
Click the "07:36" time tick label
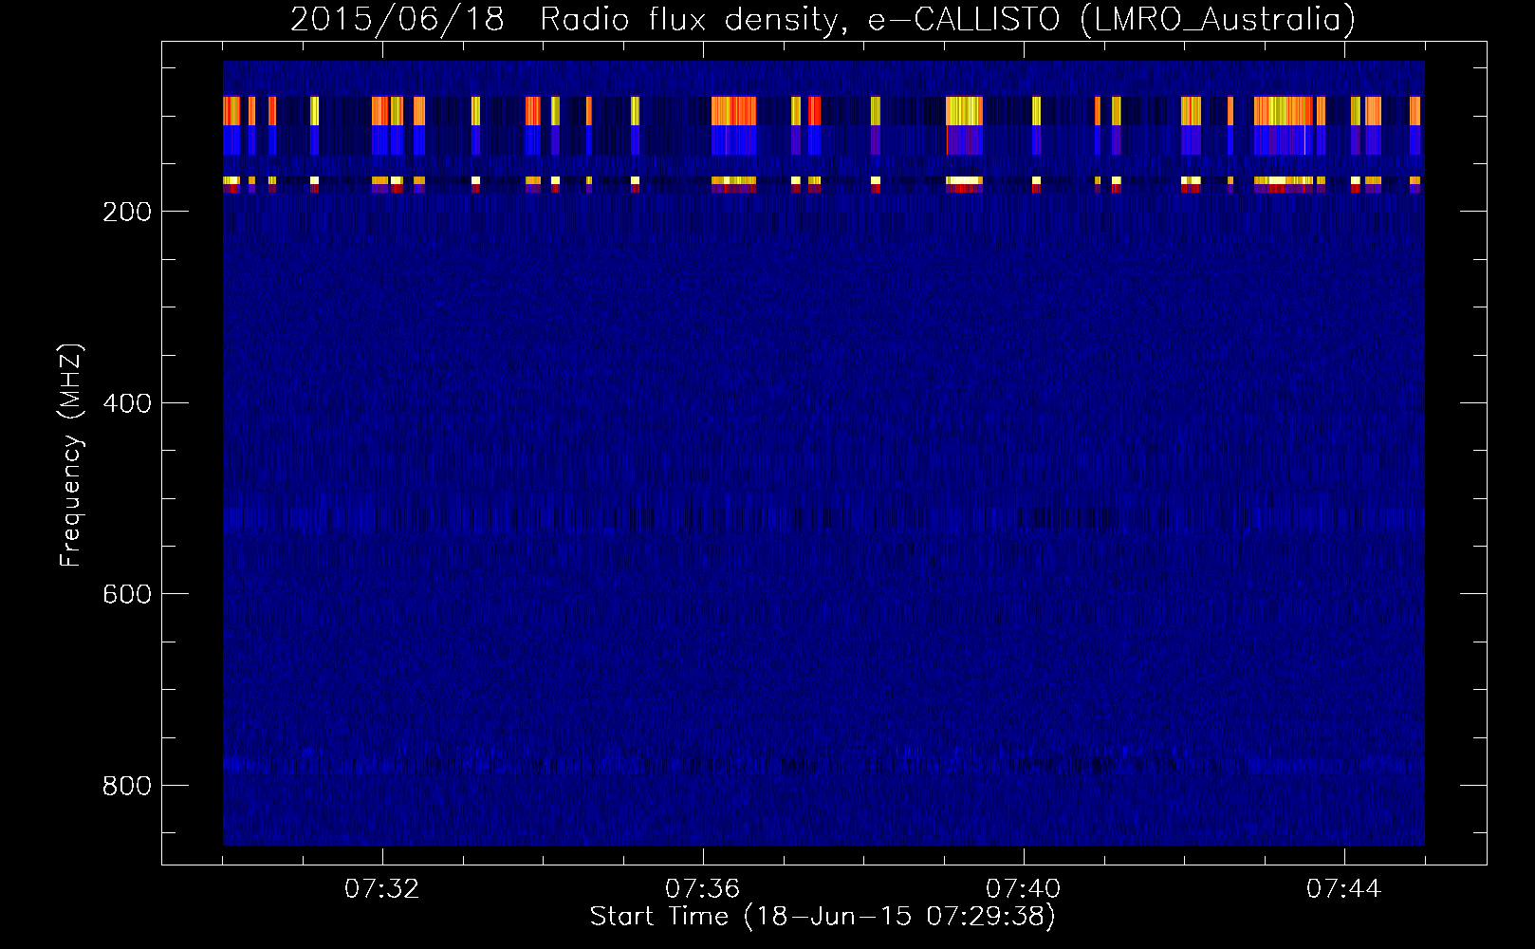703,889
